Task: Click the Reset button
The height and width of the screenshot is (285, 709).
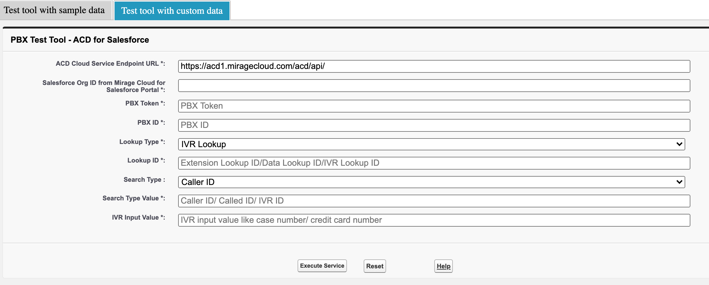Action: pos(375,266)
